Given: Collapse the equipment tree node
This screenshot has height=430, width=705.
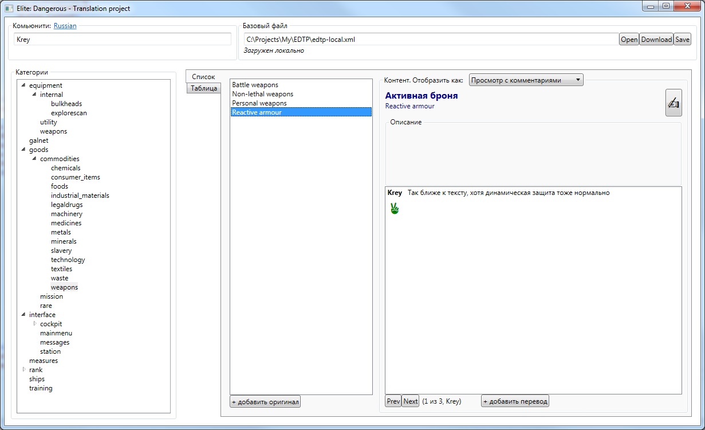Looking at the screenshot, I should [x=23, y=85].
